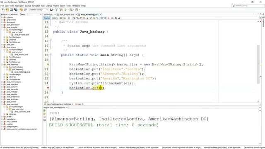Click the Redo toolbar icon
This screenshot has height=149, width=265.
(25, 10)
